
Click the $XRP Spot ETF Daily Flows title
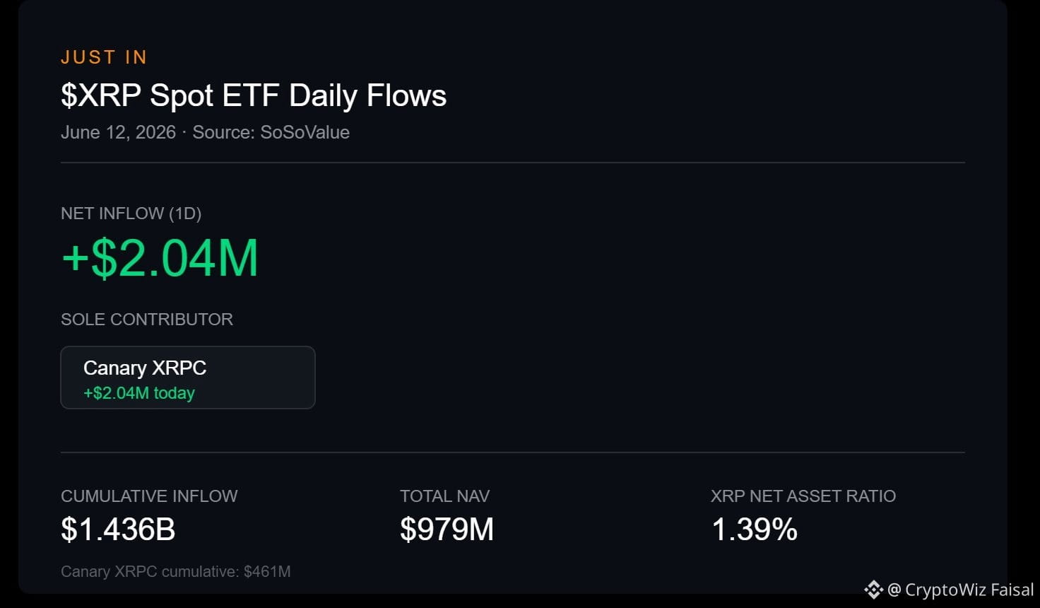254,95
